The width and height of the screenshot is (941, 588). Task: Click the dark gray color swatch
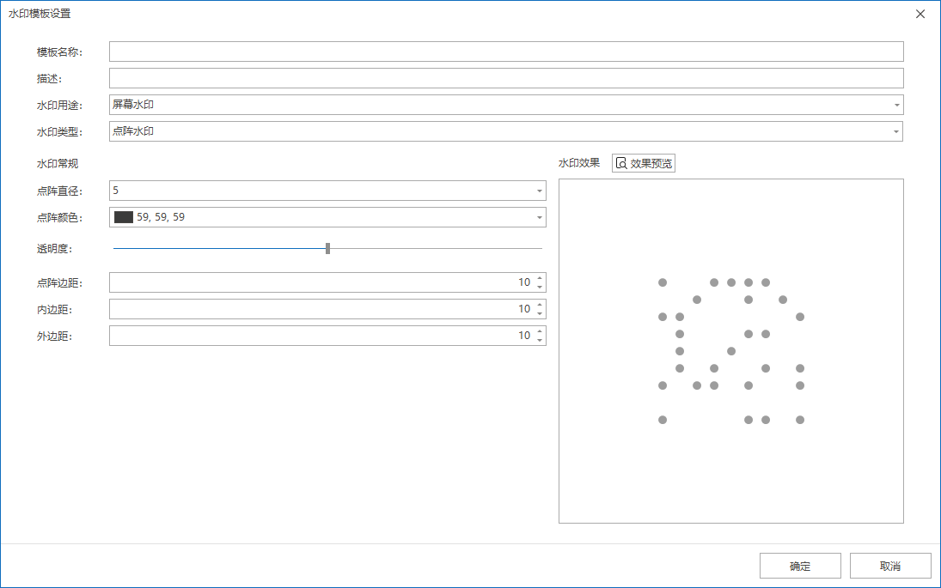click(x=124, y=217)
